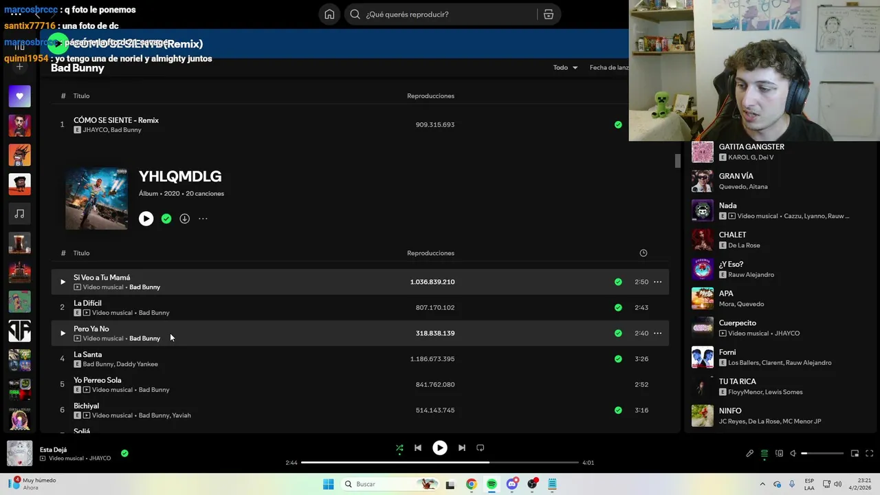
Task: Skip to previous track
Action: click(418, 448)
